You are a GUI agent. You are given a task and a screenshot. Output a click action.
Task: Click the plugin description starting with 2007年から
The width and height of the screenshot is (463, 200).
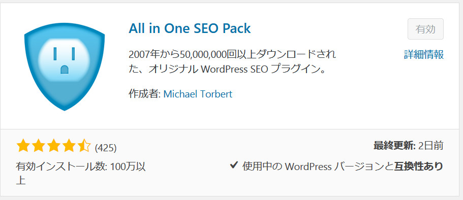click(232, 62)
